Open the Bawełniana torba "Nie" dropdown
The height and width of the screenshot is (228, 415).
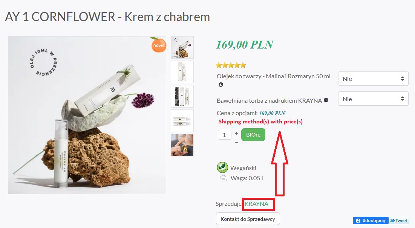[373, 99]
